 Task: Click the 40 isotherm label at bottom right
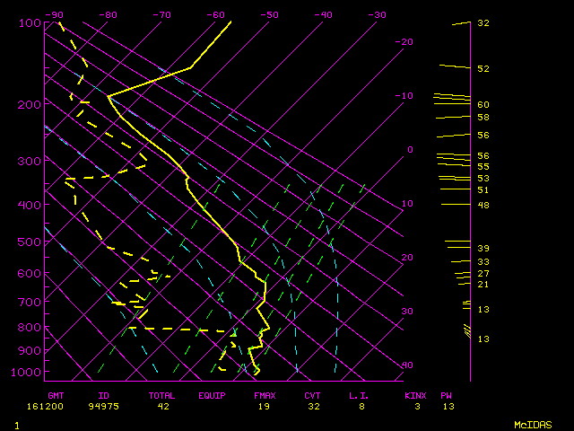click(407, 365)
